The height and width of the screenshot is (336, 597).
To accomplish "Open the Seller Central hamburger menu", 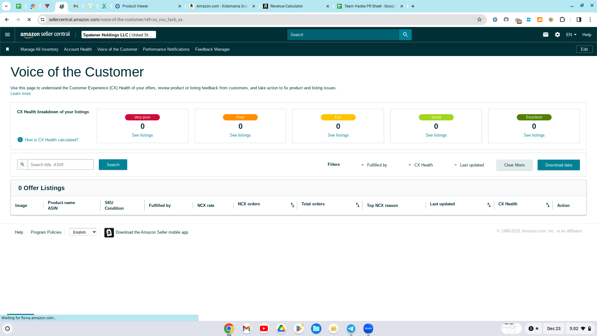I will point(7,35).
